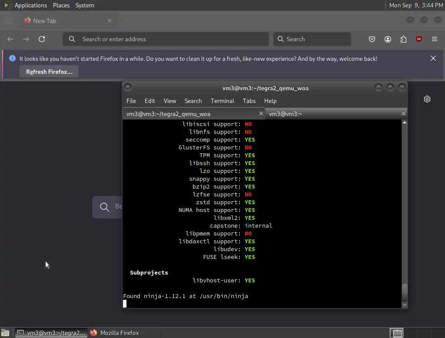Reload the page in Firefox
Viewport: 445px width, 338px height.
42,39
